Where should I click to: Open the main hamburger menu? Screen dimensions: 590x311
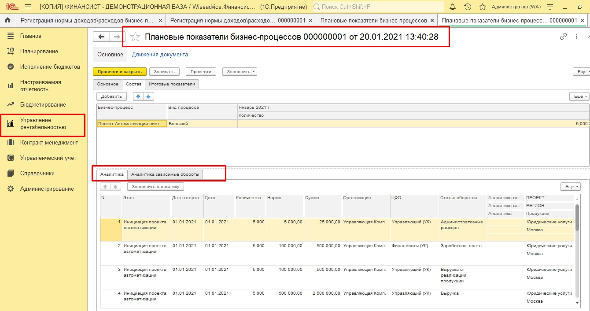point(28,7)
